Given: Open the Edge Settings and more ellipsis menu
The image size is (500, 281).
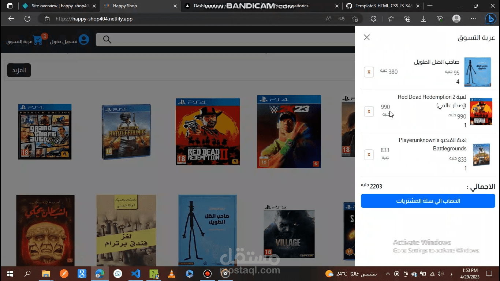Looking at the screenshot, I should pos(473,19).
